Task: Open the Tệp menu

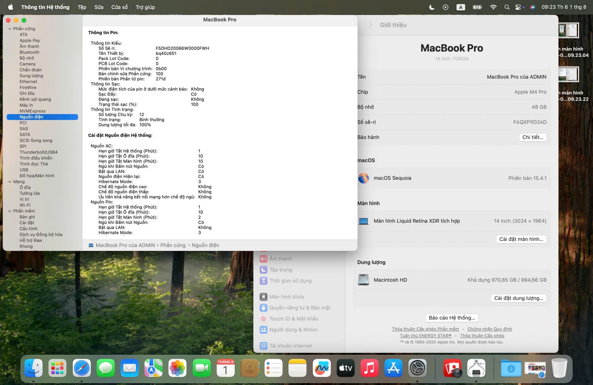Action: coord(82,7)
